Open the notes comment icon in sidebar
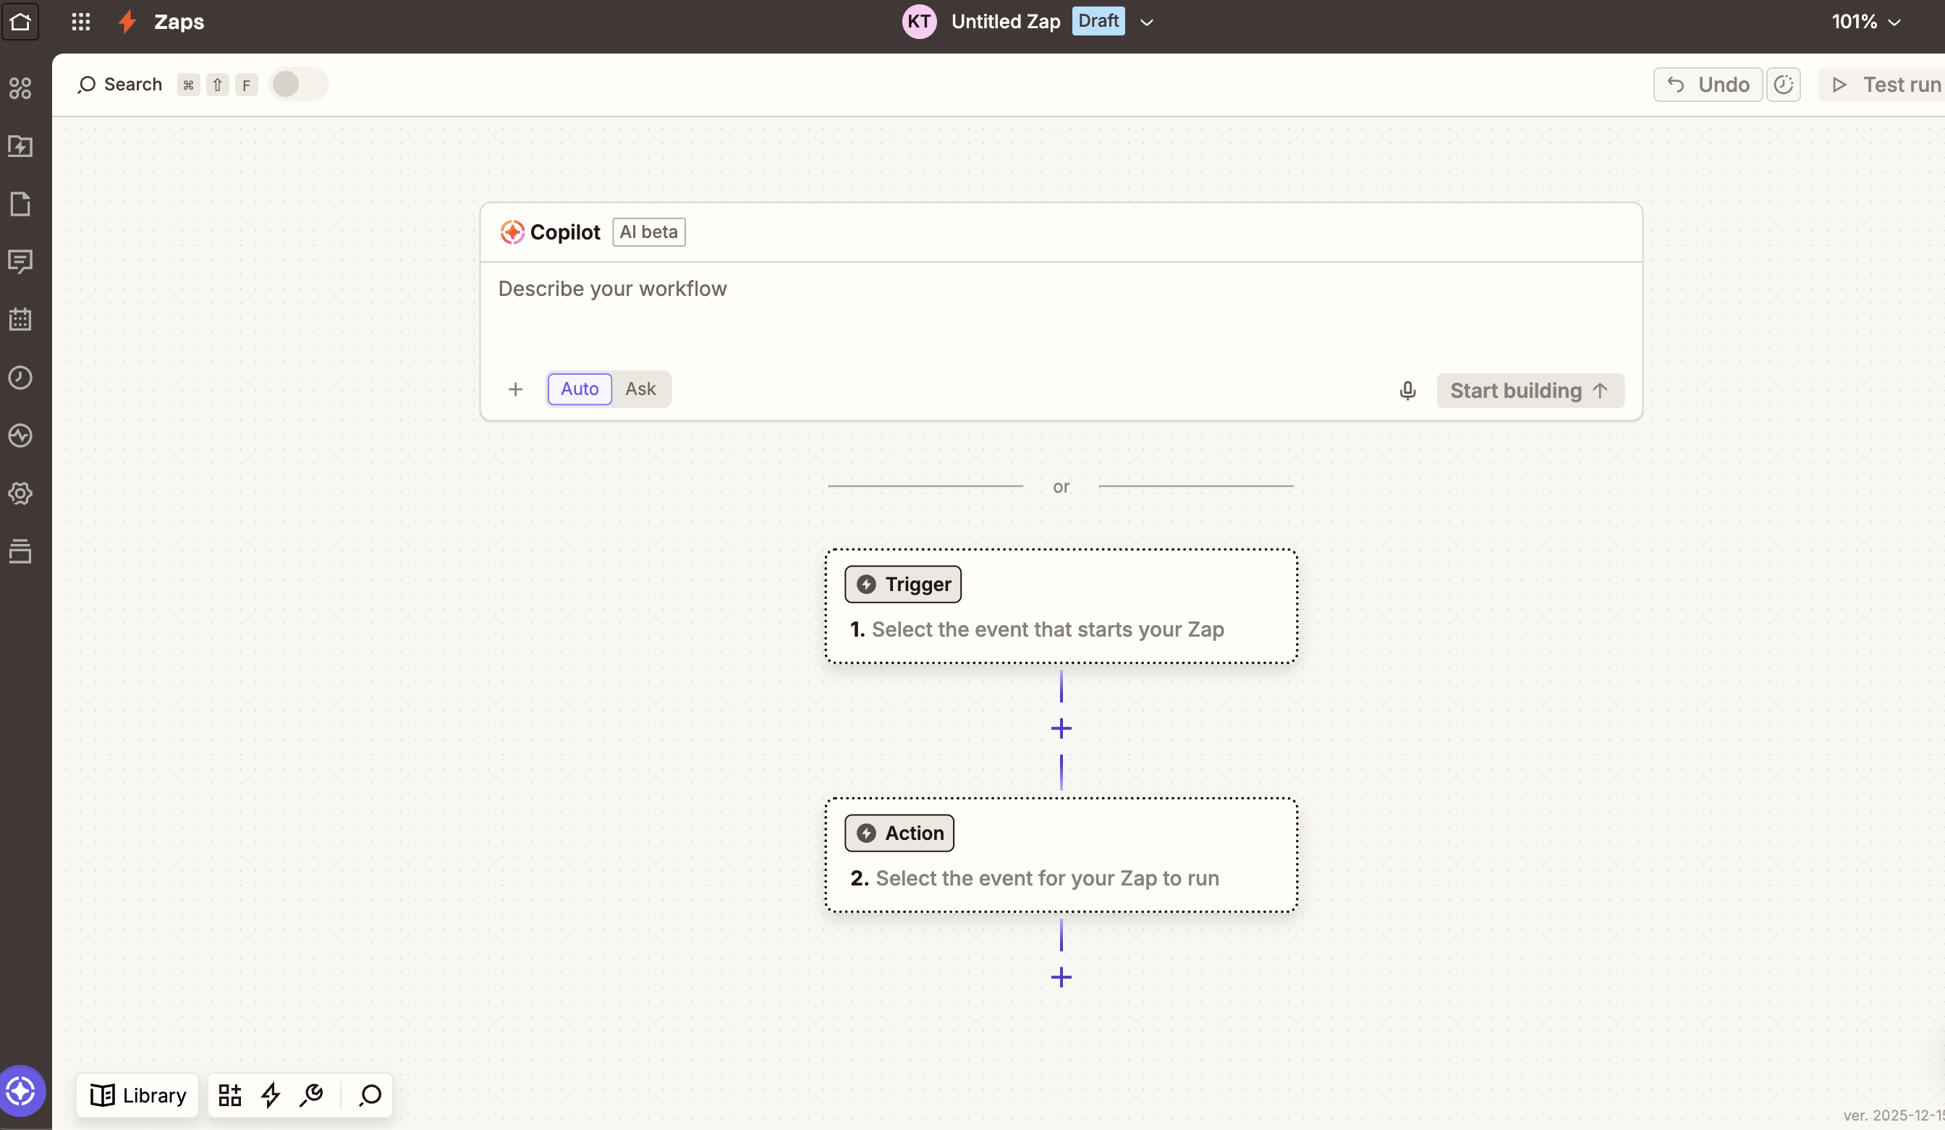Viewport: 1945px width, 1130px height. coord(20,262)
